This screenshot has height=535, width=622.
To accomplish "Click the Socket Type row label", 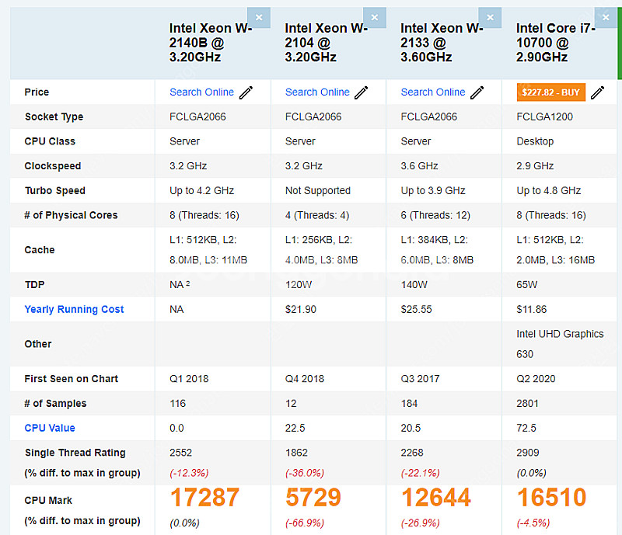I will click(54, 117).
